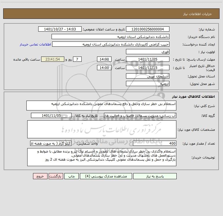Click the اولویت نیاز label

click(x=207, y=52)
